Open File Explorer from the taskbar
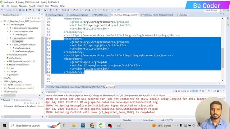 click(x=74, y=125)
